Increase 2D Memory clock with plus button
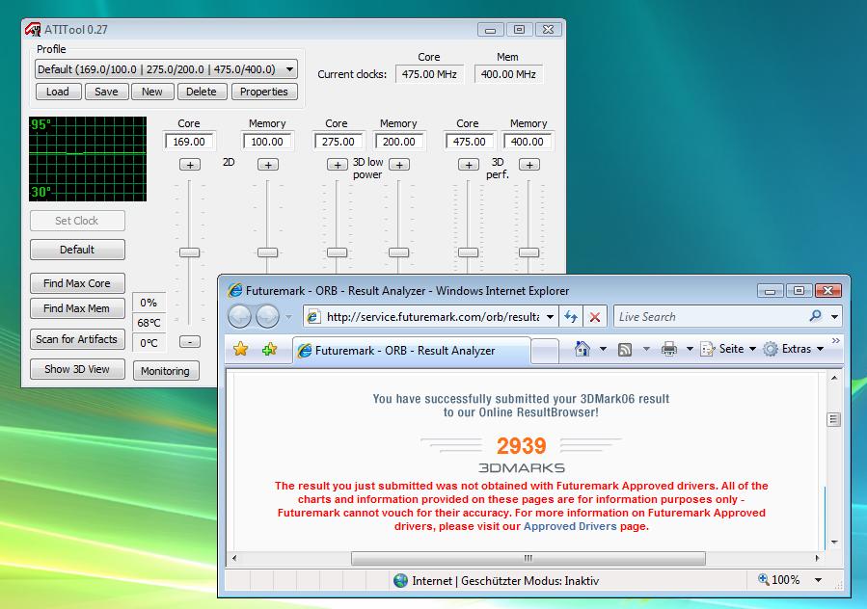867x609 pixels. [x=268, y=165]
